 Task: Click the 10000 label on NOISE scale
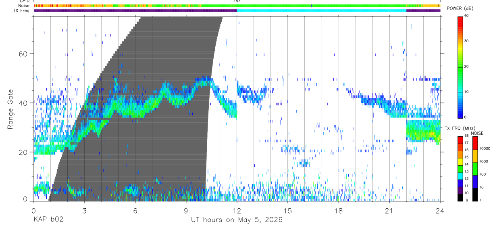pos(484,148)
